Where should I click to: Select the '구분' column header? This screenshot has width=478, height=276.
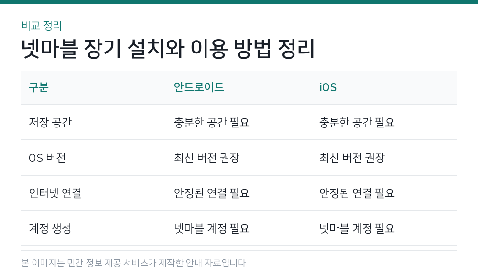[x=39, y=87]
